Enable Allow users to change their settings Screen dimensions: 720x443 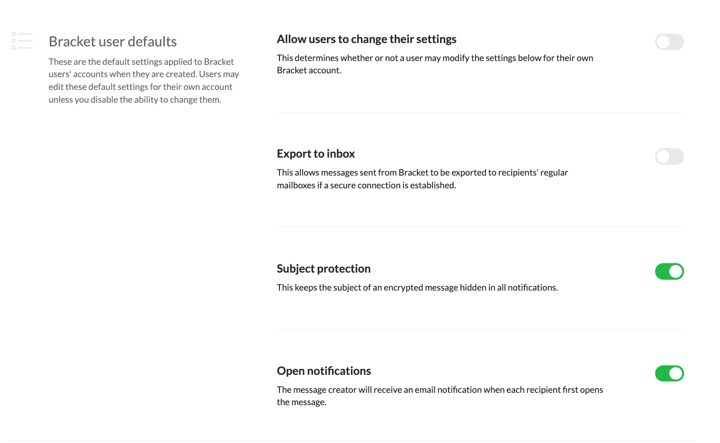tap(669, 42)
